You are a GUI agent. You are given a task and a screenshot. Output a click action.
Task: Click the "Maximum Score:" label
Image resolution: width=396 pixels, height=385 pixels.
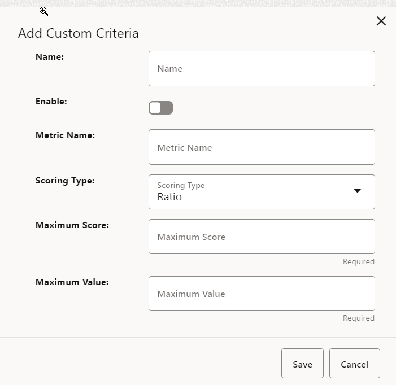[72, 225]
